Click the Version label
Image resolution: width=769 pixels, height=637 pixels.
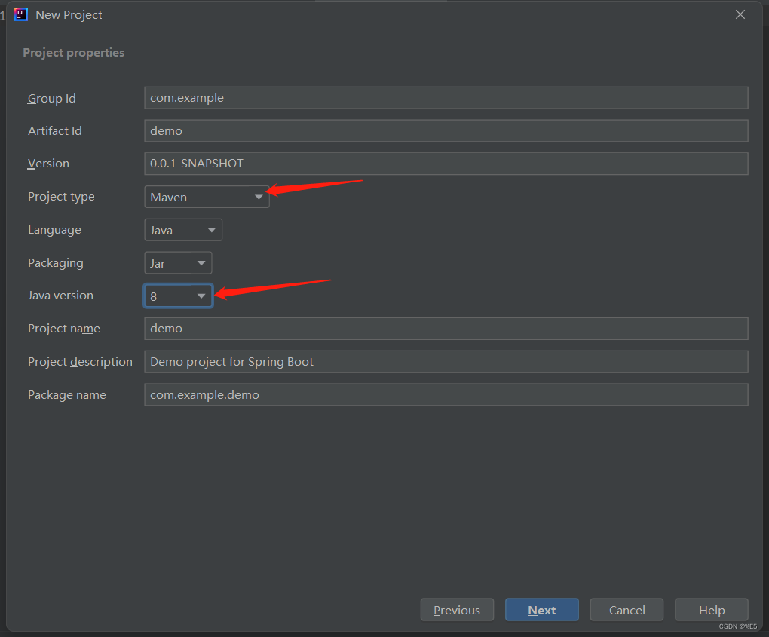[48, 164]
